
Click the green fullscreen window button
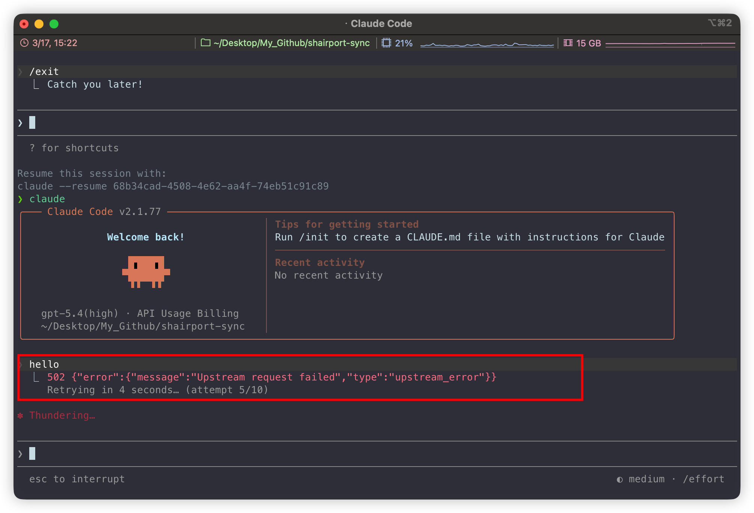tap(54, 24)
